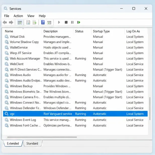Click gear icon beside Web Account Manager
155x155 pixels.
[7, 59]
